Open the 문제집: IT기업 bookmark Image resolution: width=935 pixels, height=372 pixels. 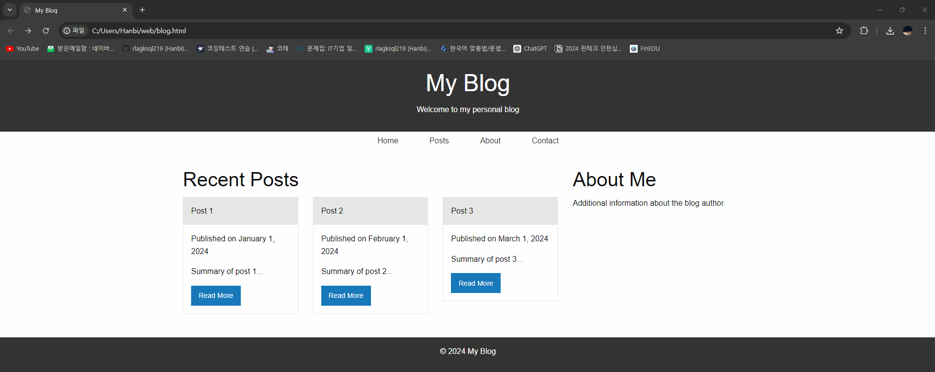click(x=327, y=49)
